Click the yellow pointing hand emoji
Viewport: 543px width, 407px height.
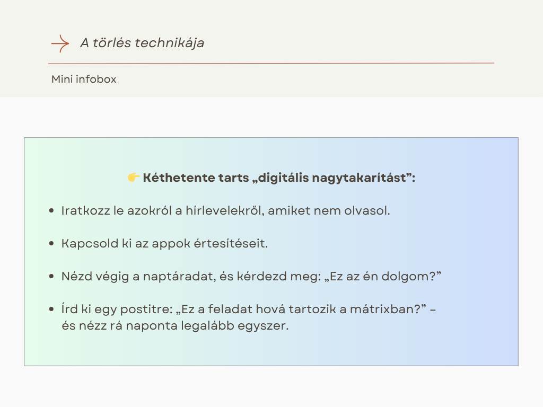point(134,178)
